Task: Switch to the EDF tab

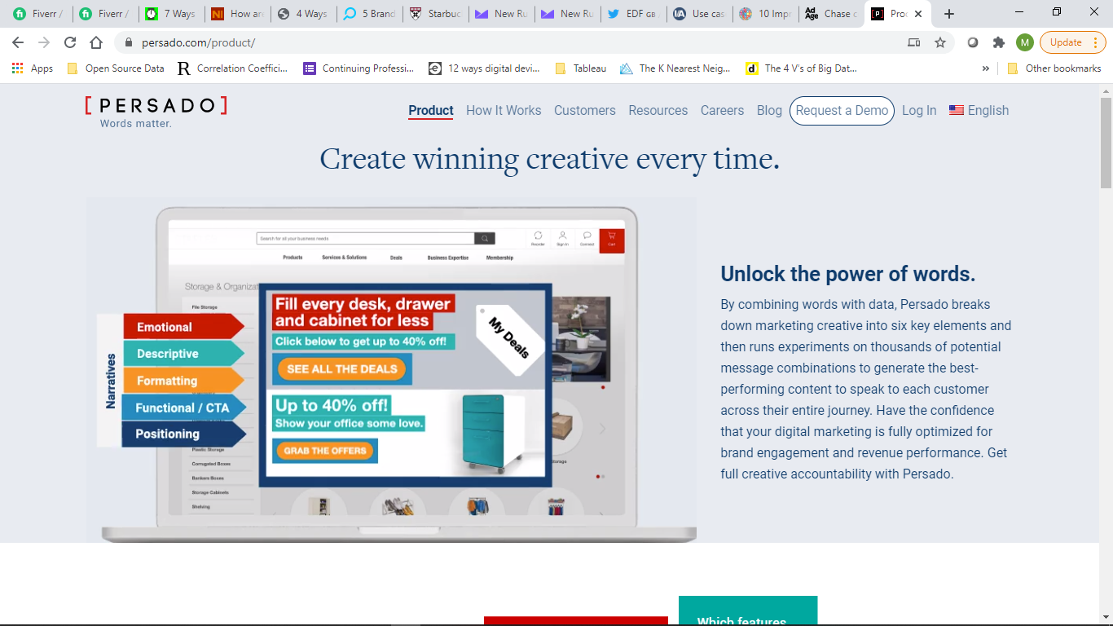Action: point(633,14)
